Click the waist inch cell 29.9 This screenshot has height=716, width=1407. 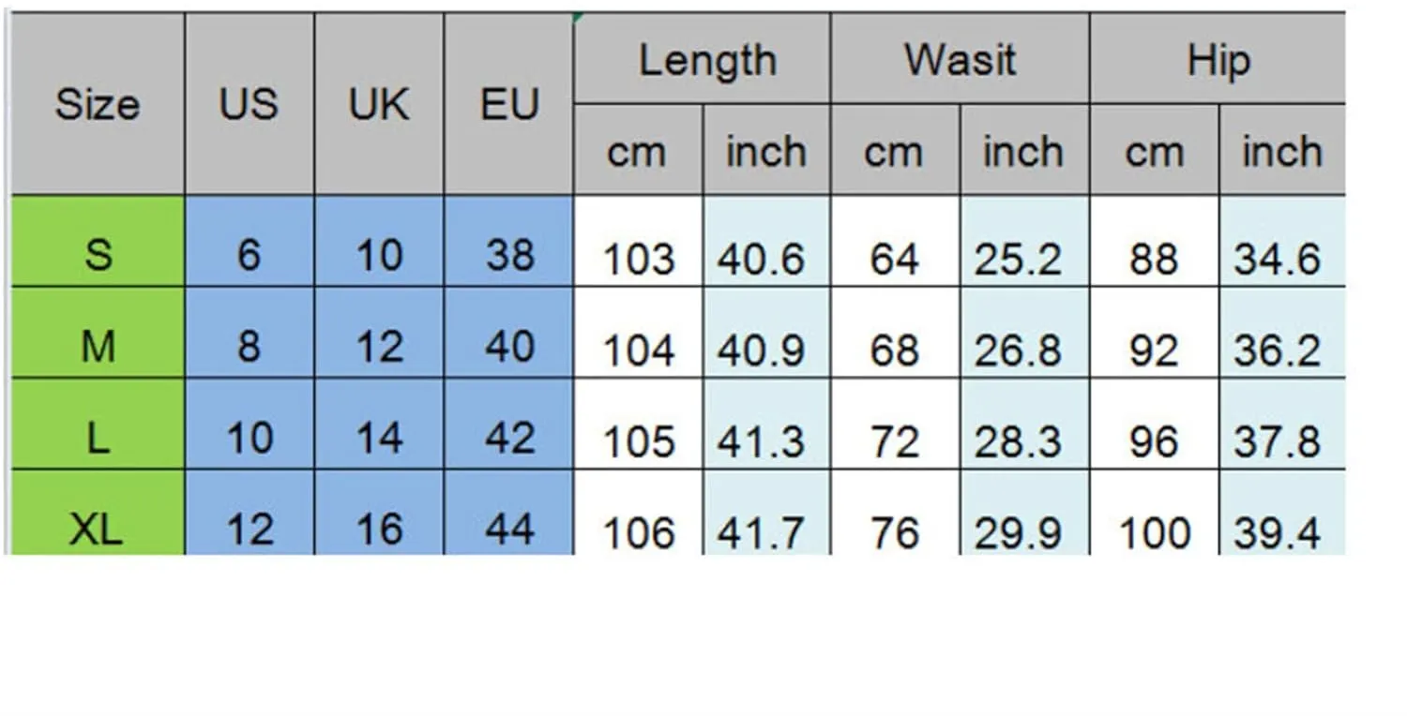[1025, 513]
